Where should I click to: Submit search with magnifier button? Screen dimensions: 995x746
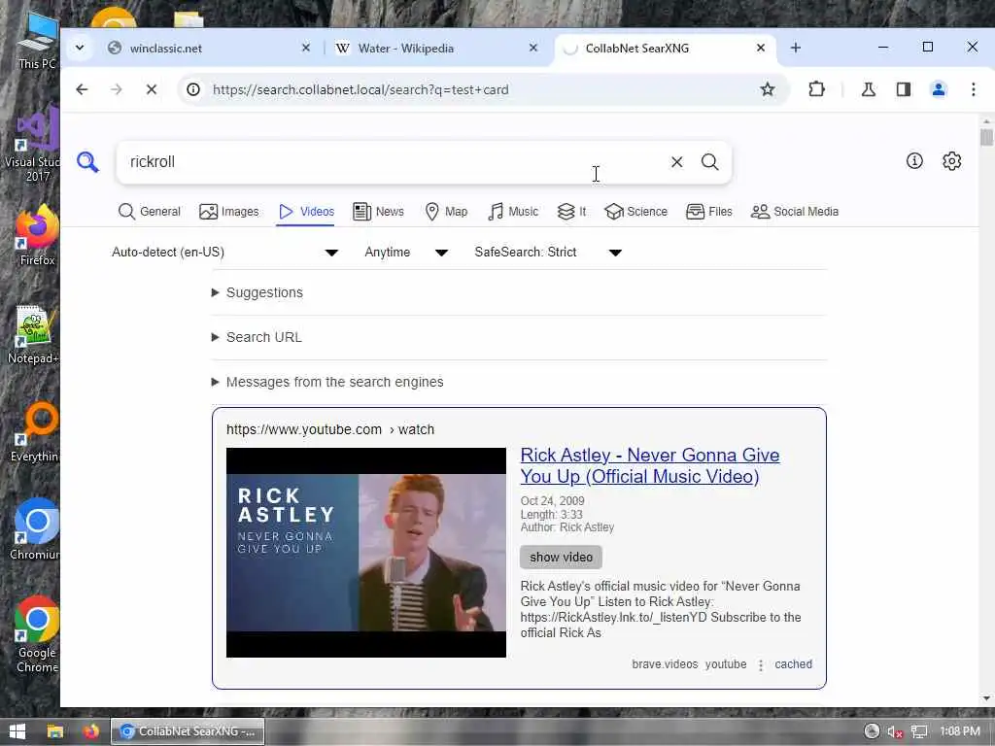709,162
